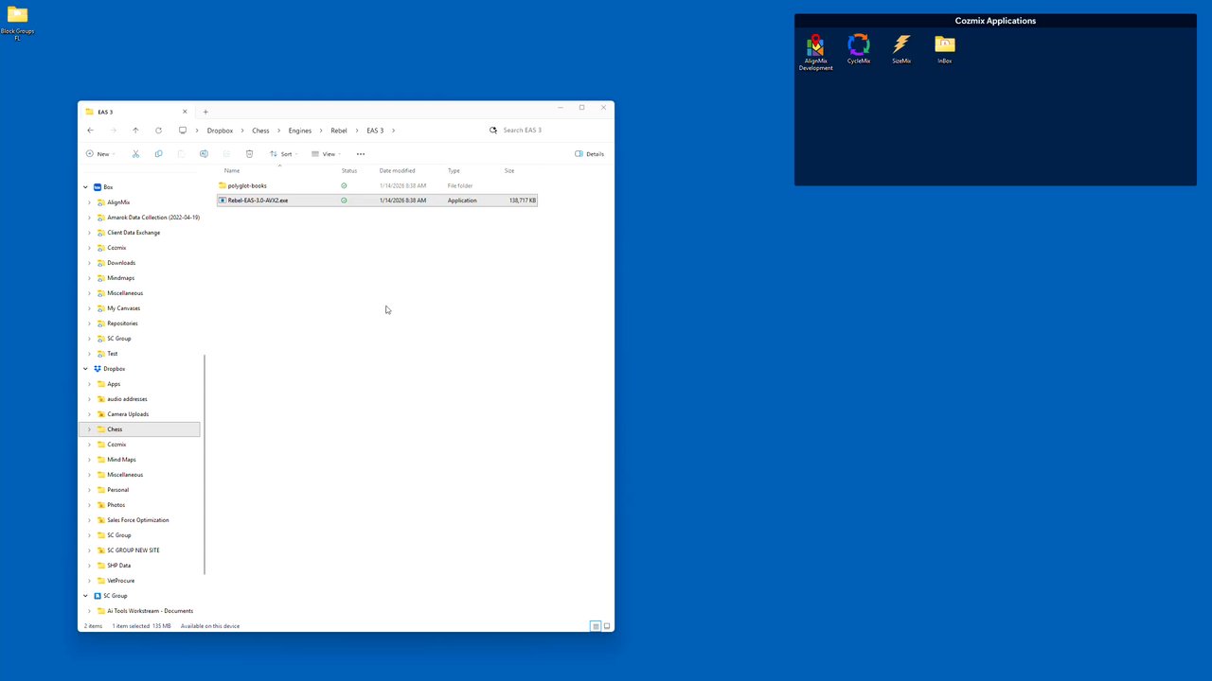Sort files by the Size column header
1212x681 pixels.
tap(509, 171)
